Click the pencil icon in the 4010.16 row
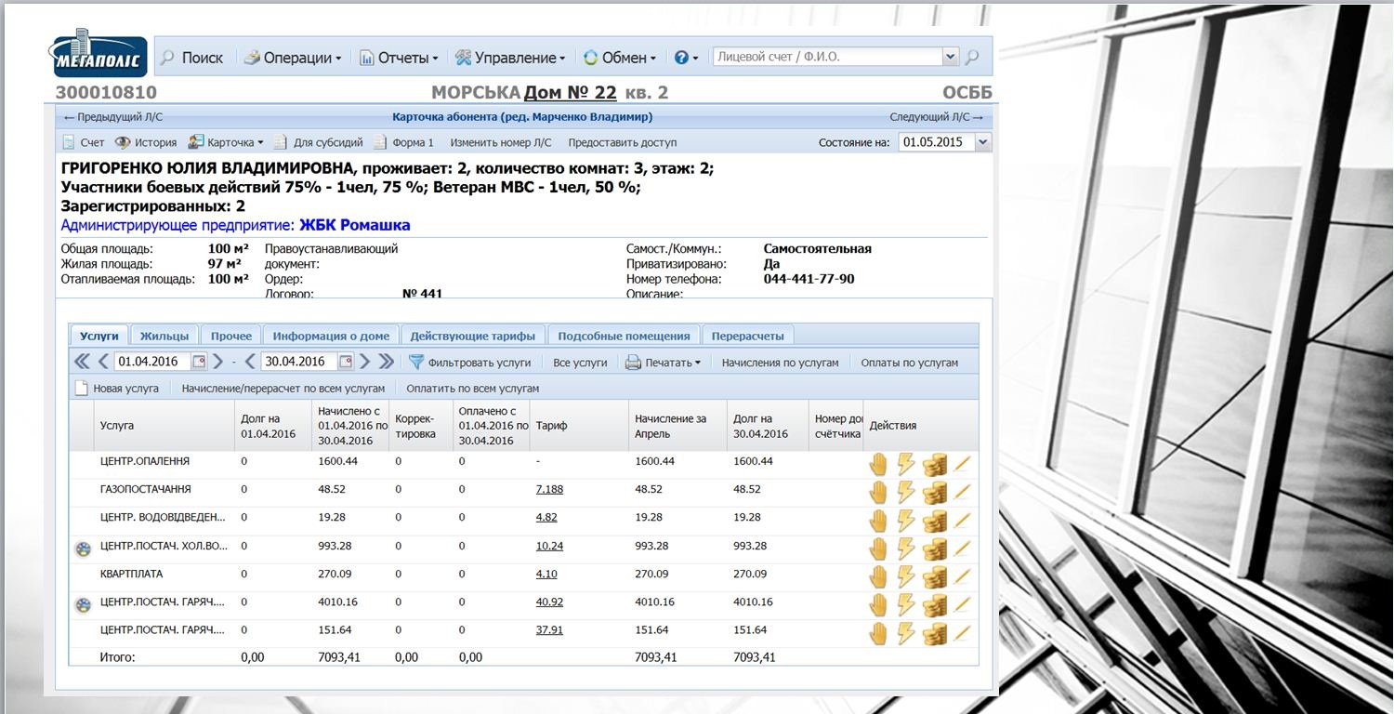Screen dimensions: 1394x714 (x=962, y=605)
